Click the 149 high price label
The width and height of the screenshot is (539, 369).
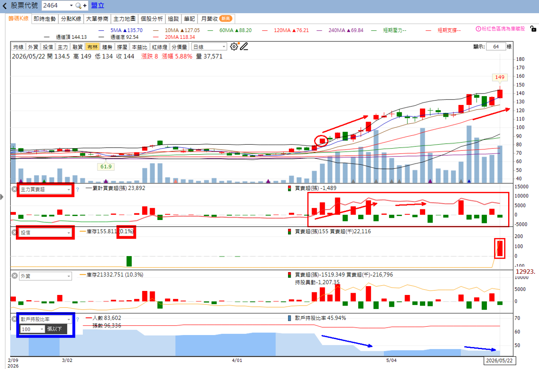pos(500,77)
